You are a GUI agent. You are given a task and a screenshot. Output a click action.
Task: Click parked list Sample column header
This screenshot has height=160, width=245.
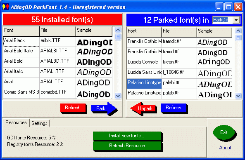pos(214,32)
